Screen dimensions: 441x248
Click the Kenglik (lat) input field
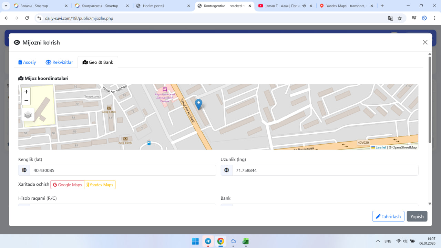(x=123, y=170)
